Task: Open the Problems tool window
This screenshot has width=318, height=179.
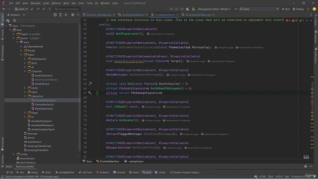Action: coord(103,173)
